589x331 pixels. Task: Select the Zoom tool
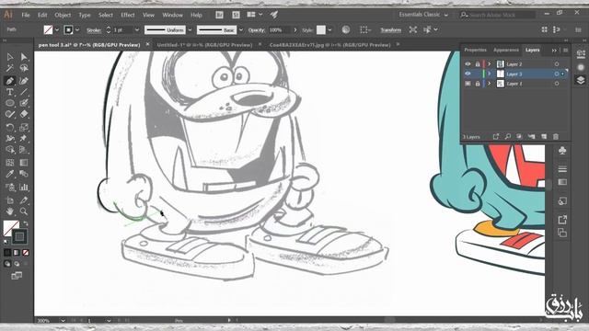click(x=24, y=211)
